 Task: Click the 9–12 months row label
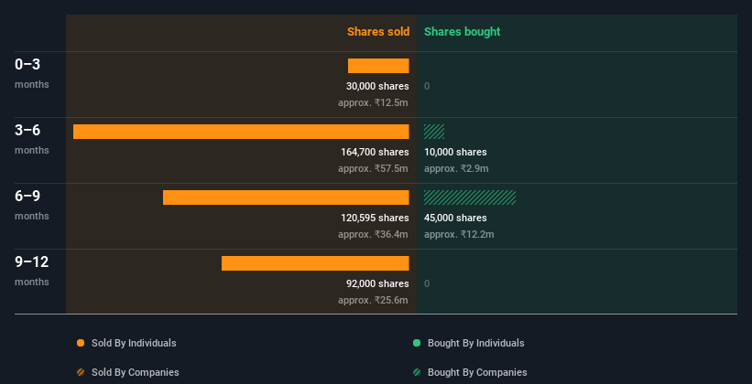[32, 271]
